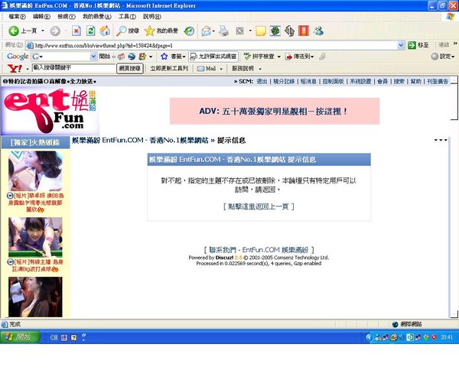This screenshot has width=459, height=370.
Task: Click the EntFun.COM footer link
Action: tap(275, 250)
